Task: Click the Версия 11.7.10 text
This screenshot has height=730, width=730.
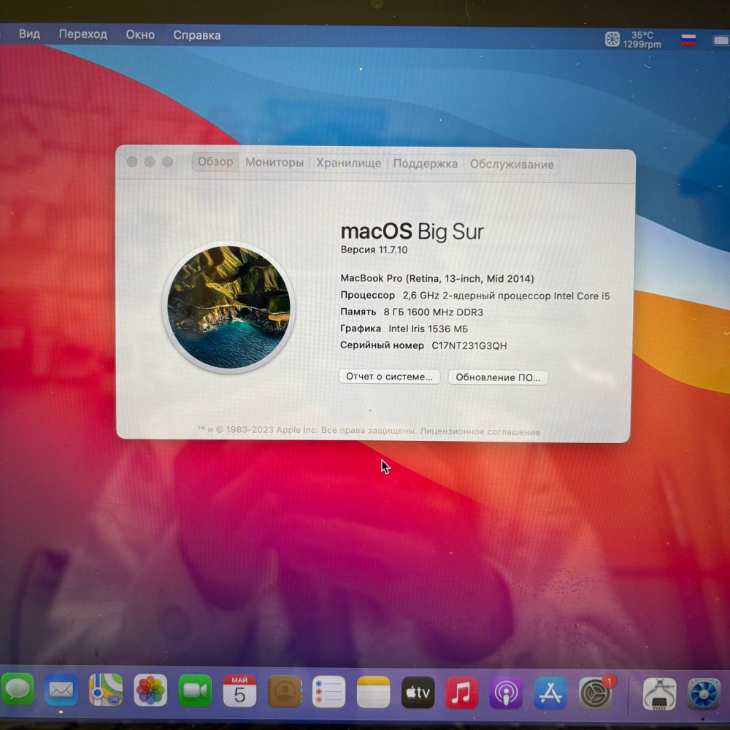Action: pyautogui.click(x=374, y=250)
